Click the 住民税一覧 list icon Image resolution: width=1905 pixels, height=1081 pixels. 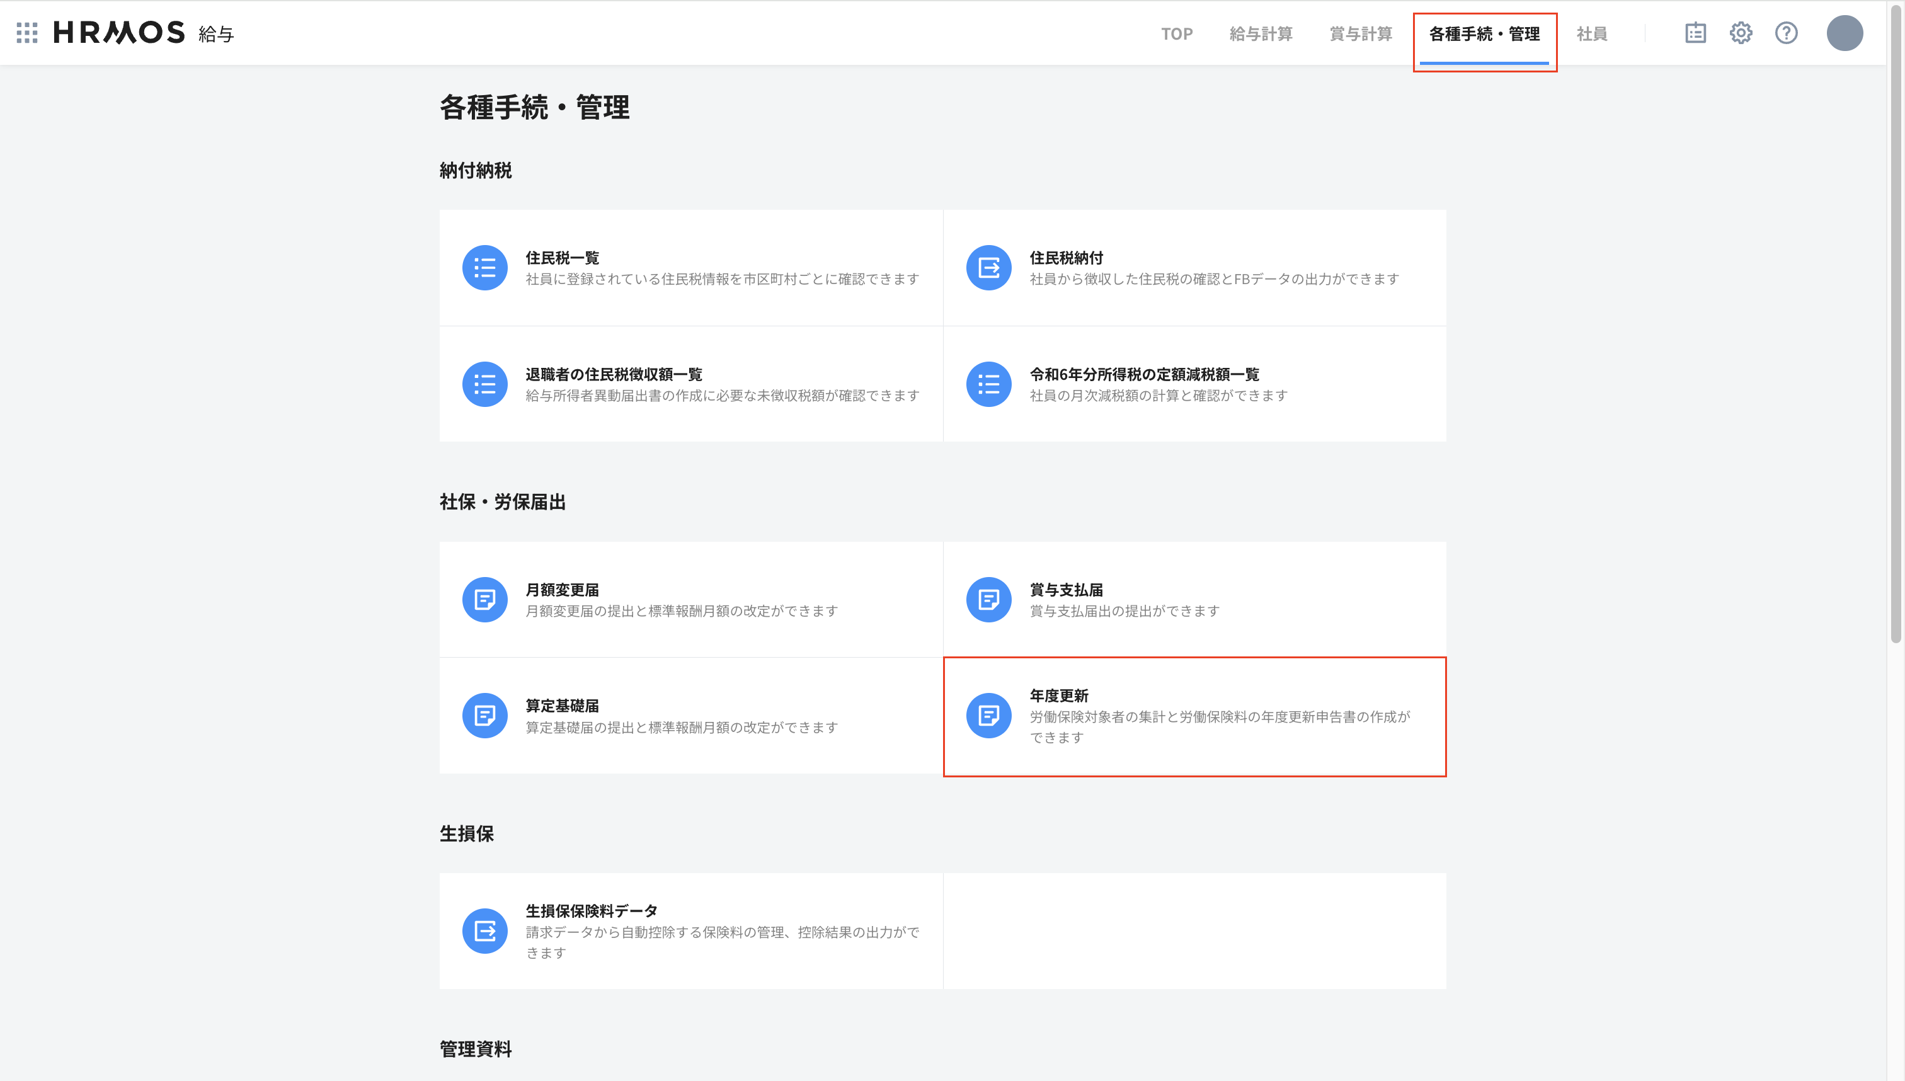[485, 267]
